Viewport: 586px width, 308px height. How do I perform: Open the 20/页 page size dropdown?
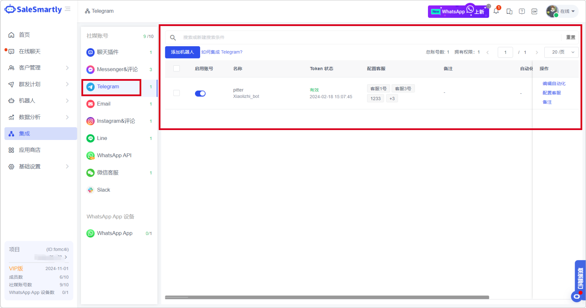(561, 52)
